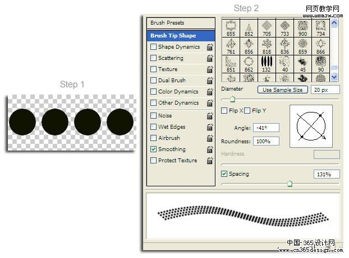
Task: Turn on the Noise checkbox
Action: point(153,115)
